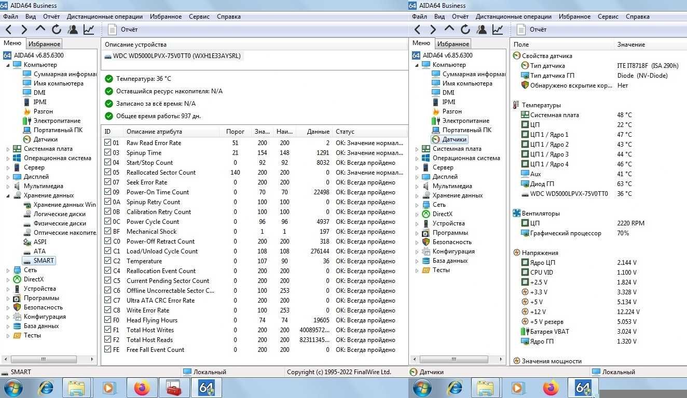Expand DirectX node in right window tree
Screen dimensions: 687x398
coord(417,215)
